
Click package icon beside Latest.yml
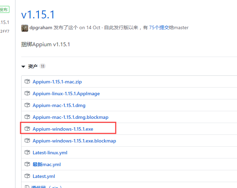point(27,176)
